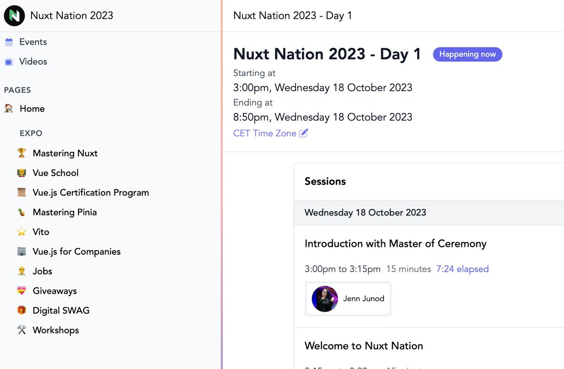Viewport: 564px width, 369px height.
Task: Open the Mastering Pinia page
Action: pyautogui.click(x=65, y=212)
